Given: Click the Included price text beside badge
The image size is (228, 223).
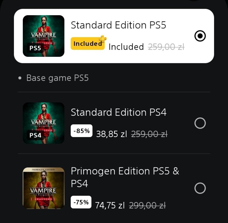Looking at the screenshot, I should click(126, 47).
